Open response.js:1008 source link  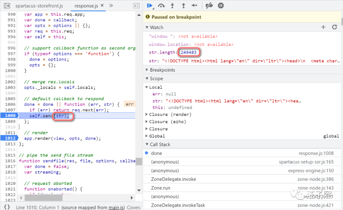[316, 153]
